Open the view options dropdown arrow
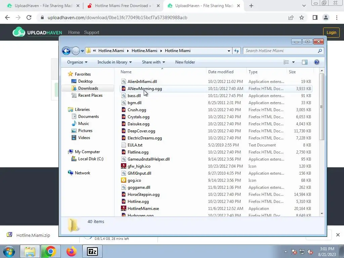 click(x=293, y=62)
